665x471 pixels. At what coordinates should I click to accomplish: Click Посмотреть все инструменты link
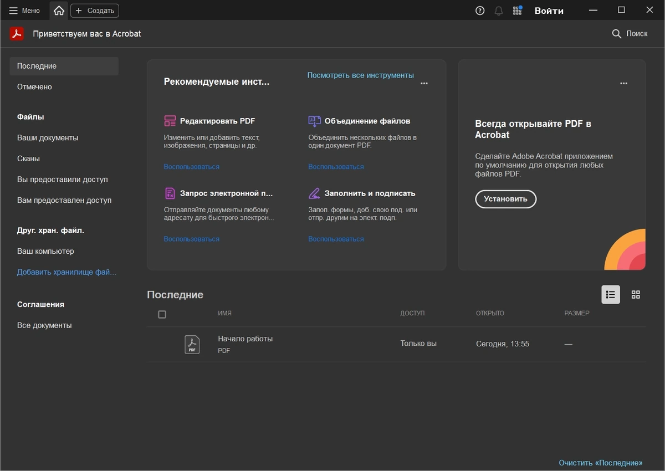pos(360,75)
